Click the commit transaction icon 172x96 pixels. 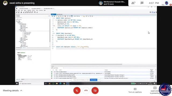[x=68, y=16]
